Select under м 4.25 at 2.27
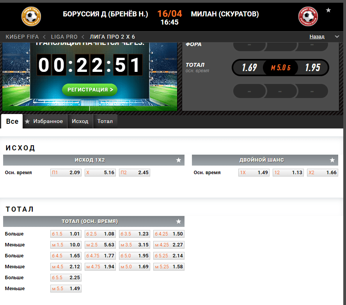 pos(169,245)
